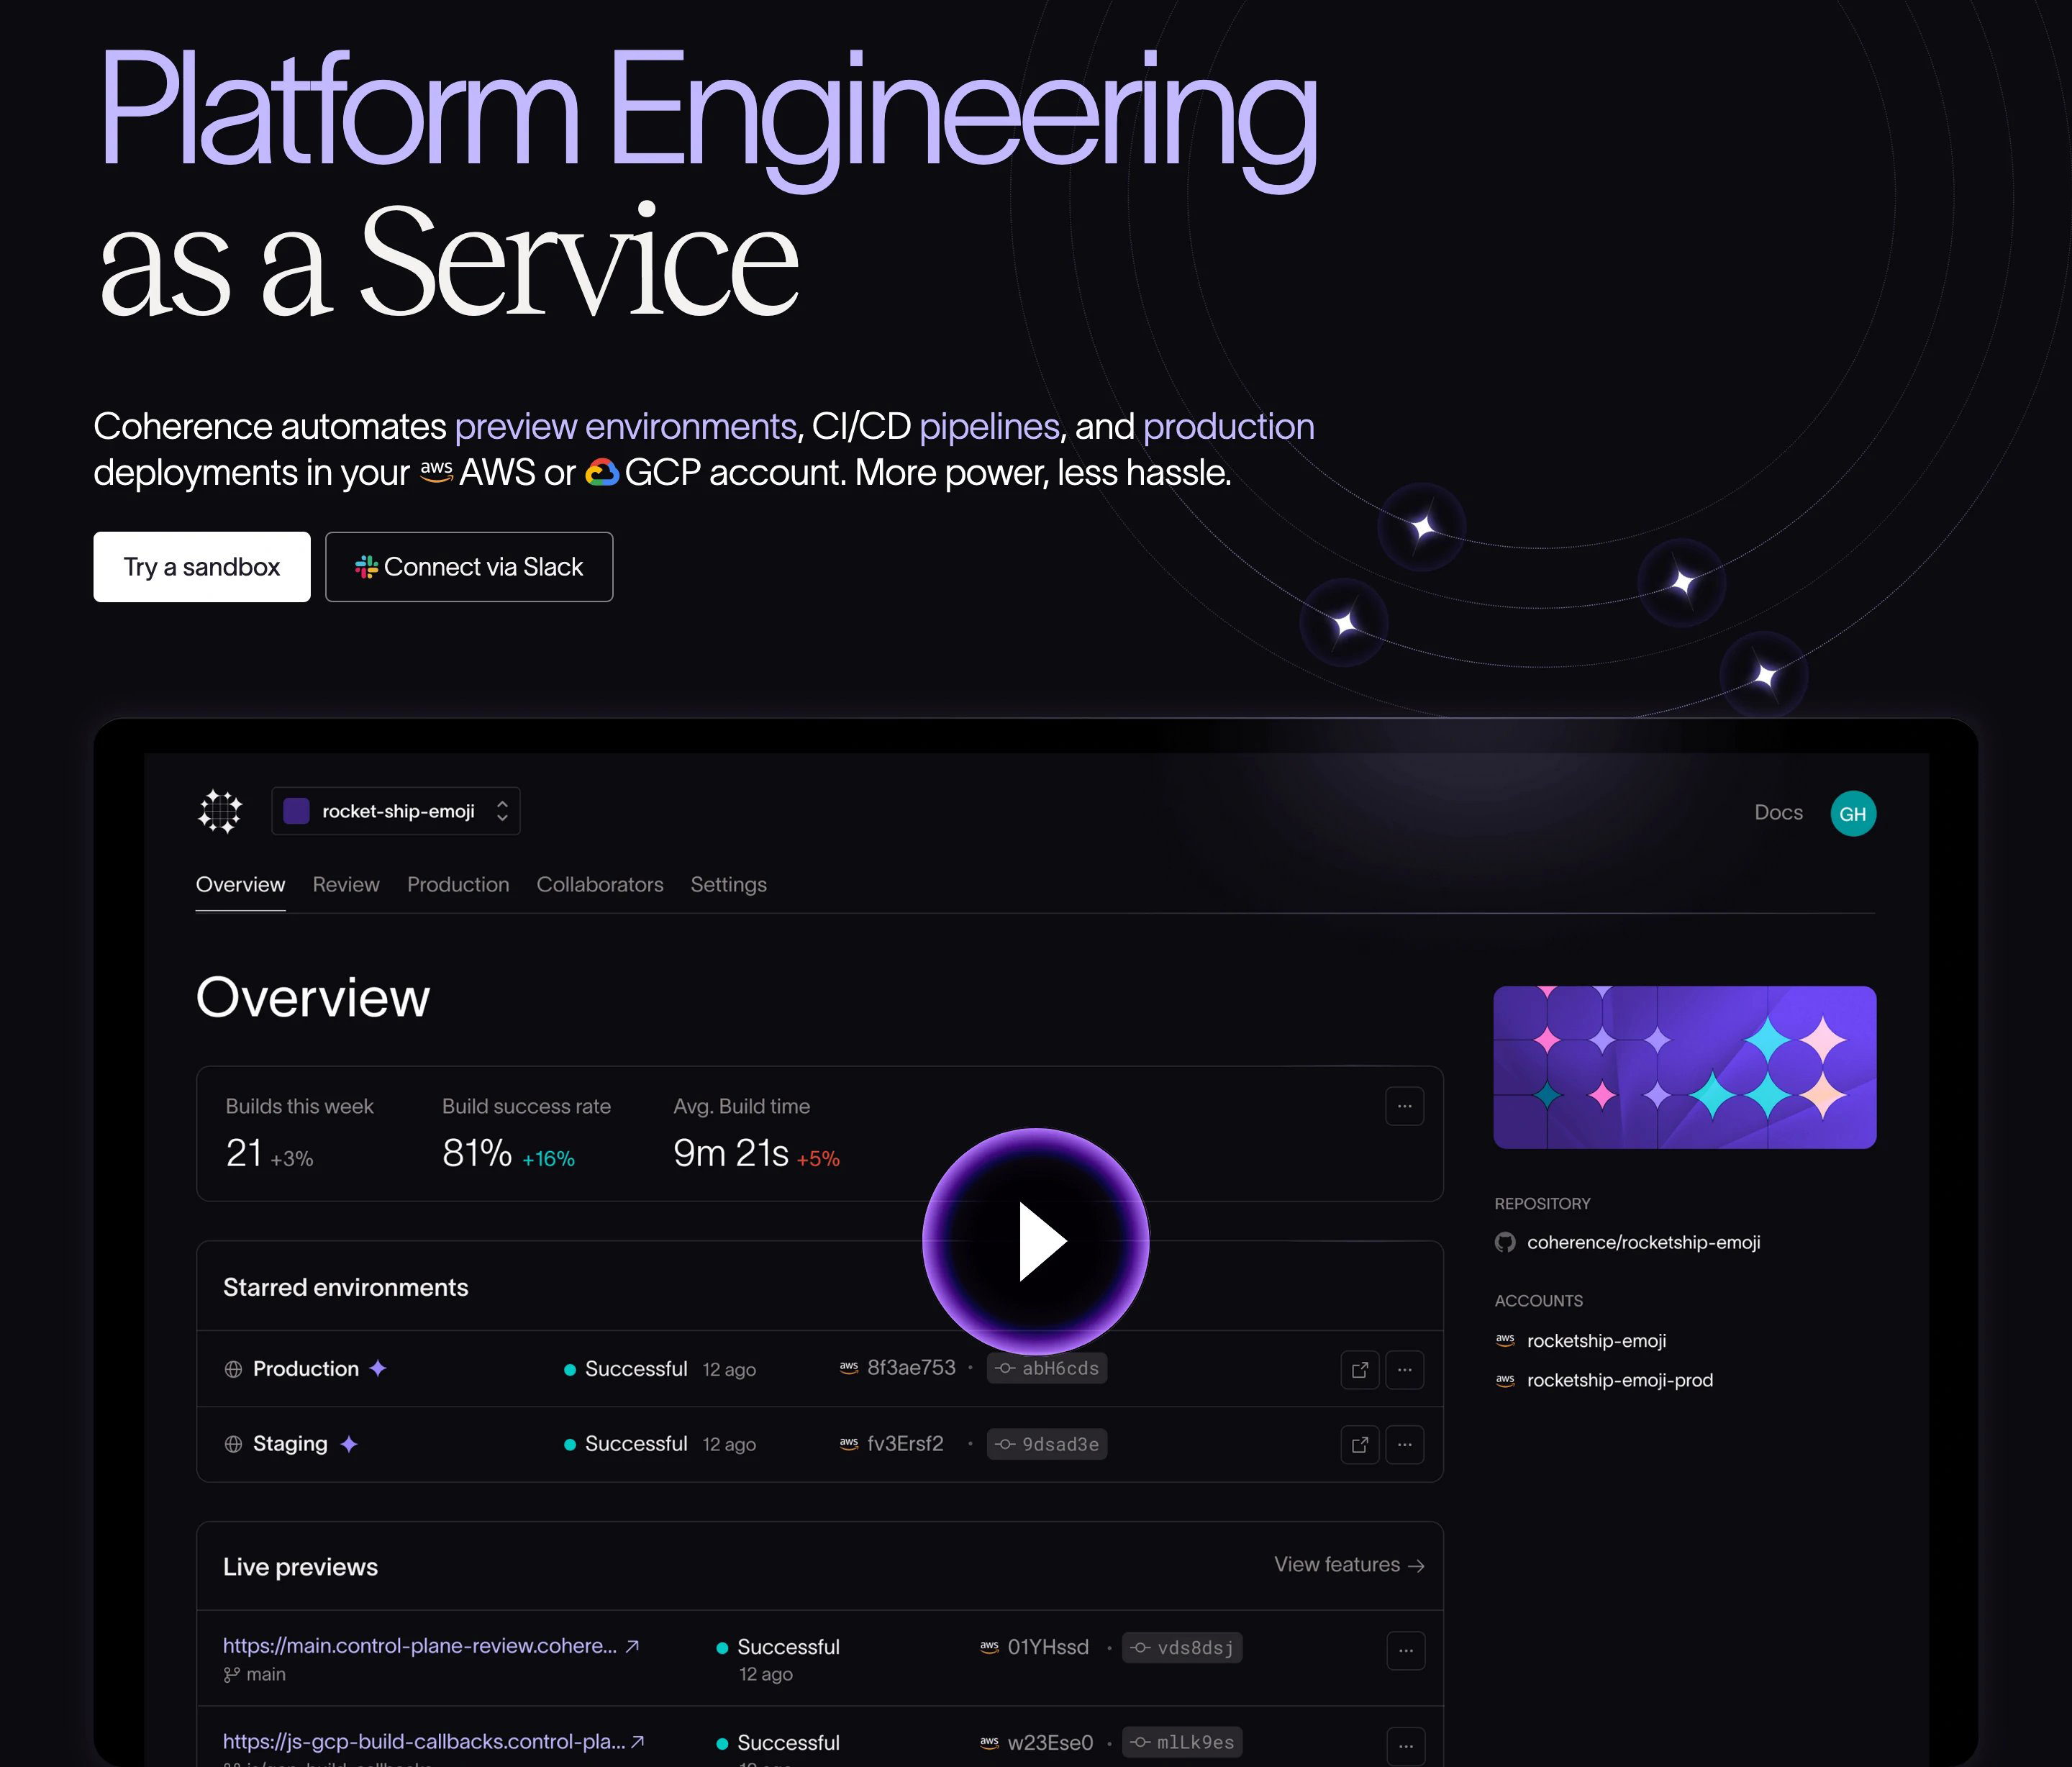
Task: Click the project banner thumbnail image
Action: click(x=1685, y=1068)
